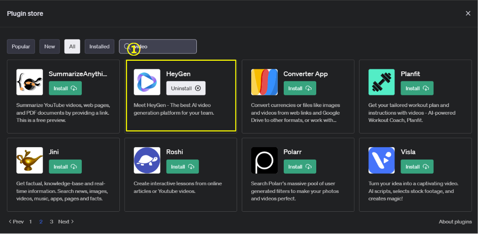The image size is (478, 234).
Task: Click the 'Get factual, knowledge-base' description
Action: click(x=62, y=191)
